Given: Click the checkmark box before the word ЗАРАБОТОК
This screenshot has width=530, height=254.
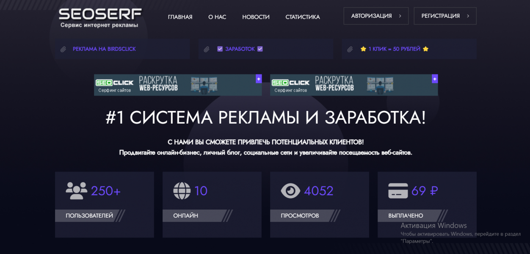Looking at the screenshot, I should click(x=220, y=49).
